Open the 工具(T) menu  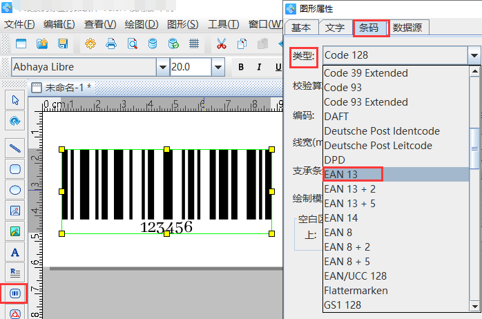pyautogui.click(x=223, y=24)
